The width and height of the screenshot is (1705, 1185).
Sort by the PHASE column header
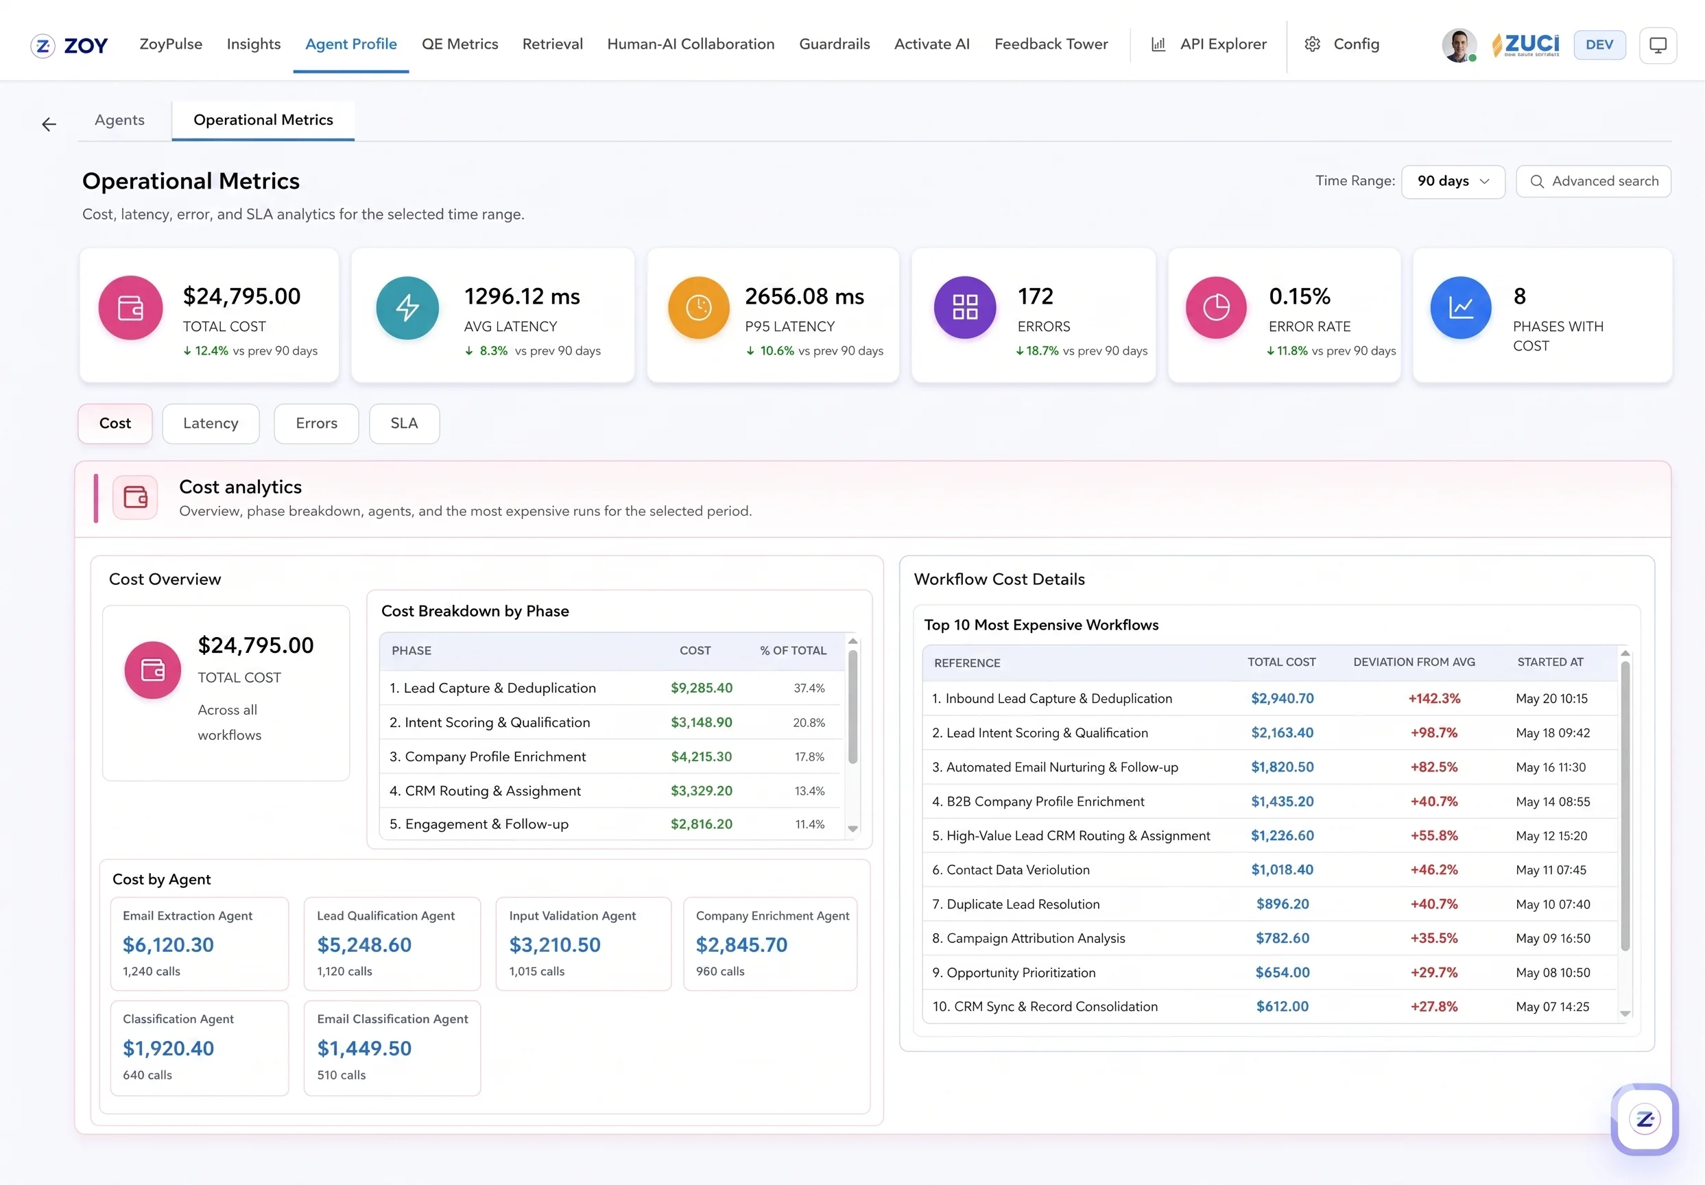[412, 650]
